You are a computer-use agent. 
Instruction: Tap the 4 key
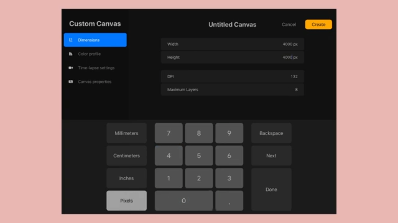[169, 155]
